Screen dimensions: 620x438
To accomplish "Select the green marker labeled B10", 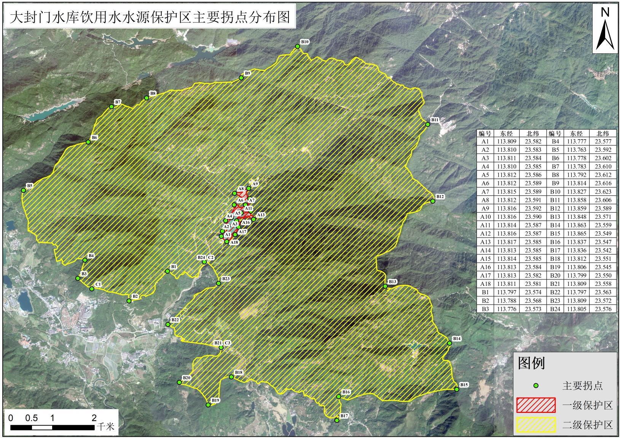I will click(298, 46).
